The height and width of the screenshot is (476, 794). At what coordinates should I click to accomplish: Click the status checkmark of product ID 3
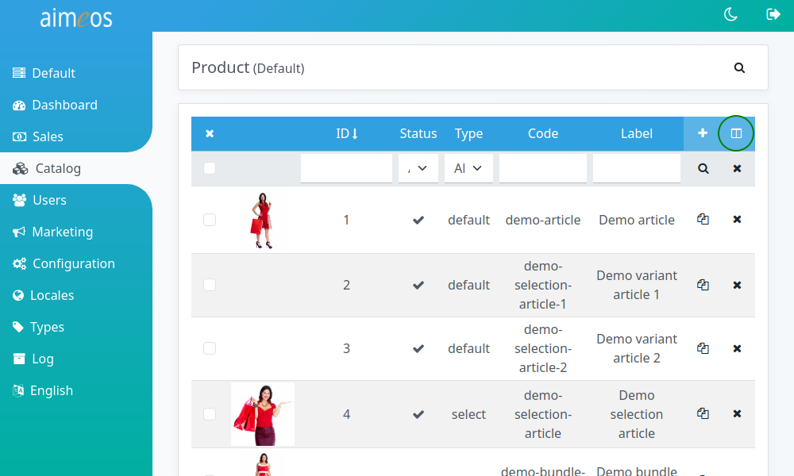pyautogui.click(x=418, y=348)
